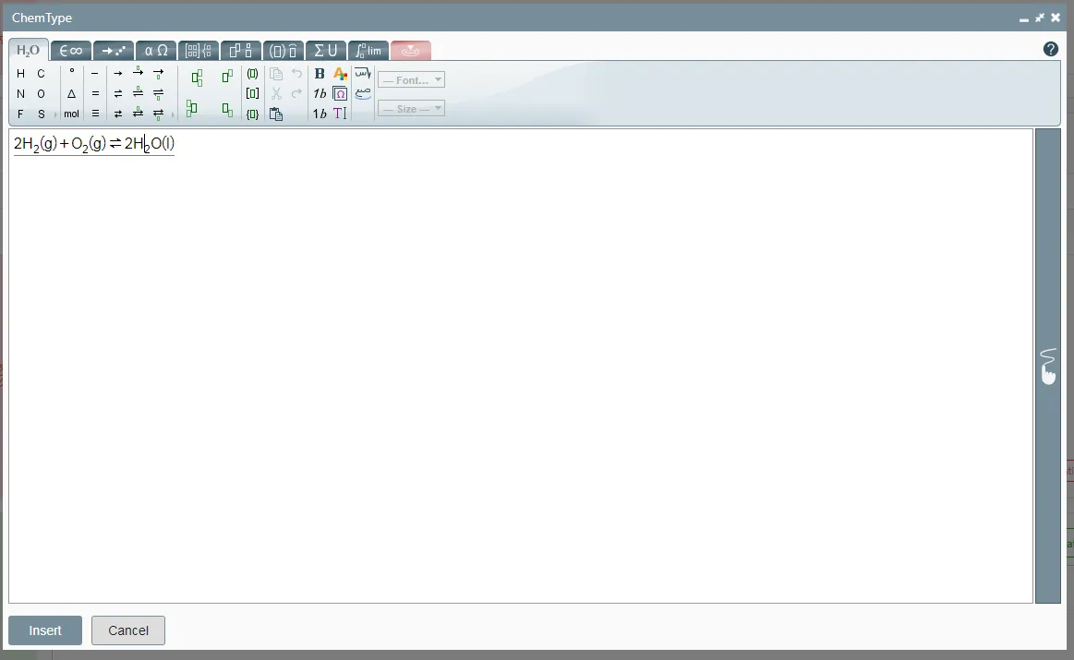Toggle italic 1b text style
The height and width of the screenshot is (660, 1074).
pyautogui.click(x=320, y=94)
